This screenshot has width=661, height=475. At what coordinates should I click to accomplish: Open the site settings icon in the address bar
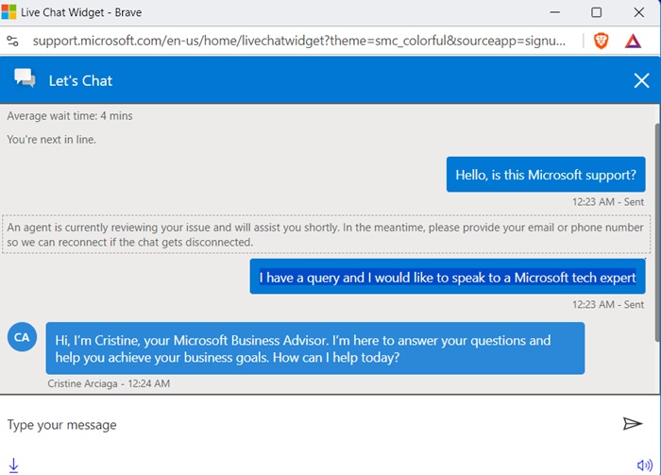tap(12, 41)
